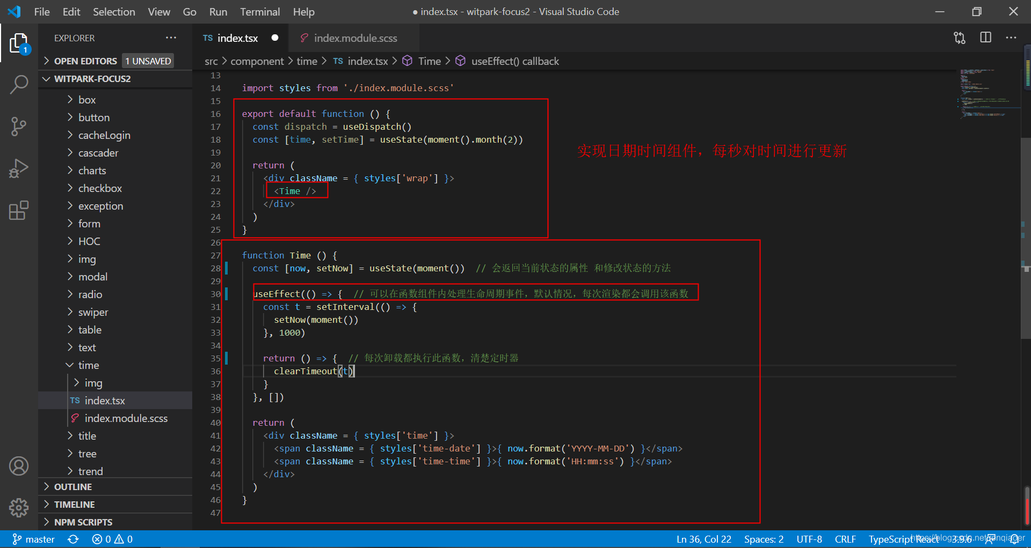Expand the exception folder
This screenshot has width=1031, height=548.
tap(115, 206)
